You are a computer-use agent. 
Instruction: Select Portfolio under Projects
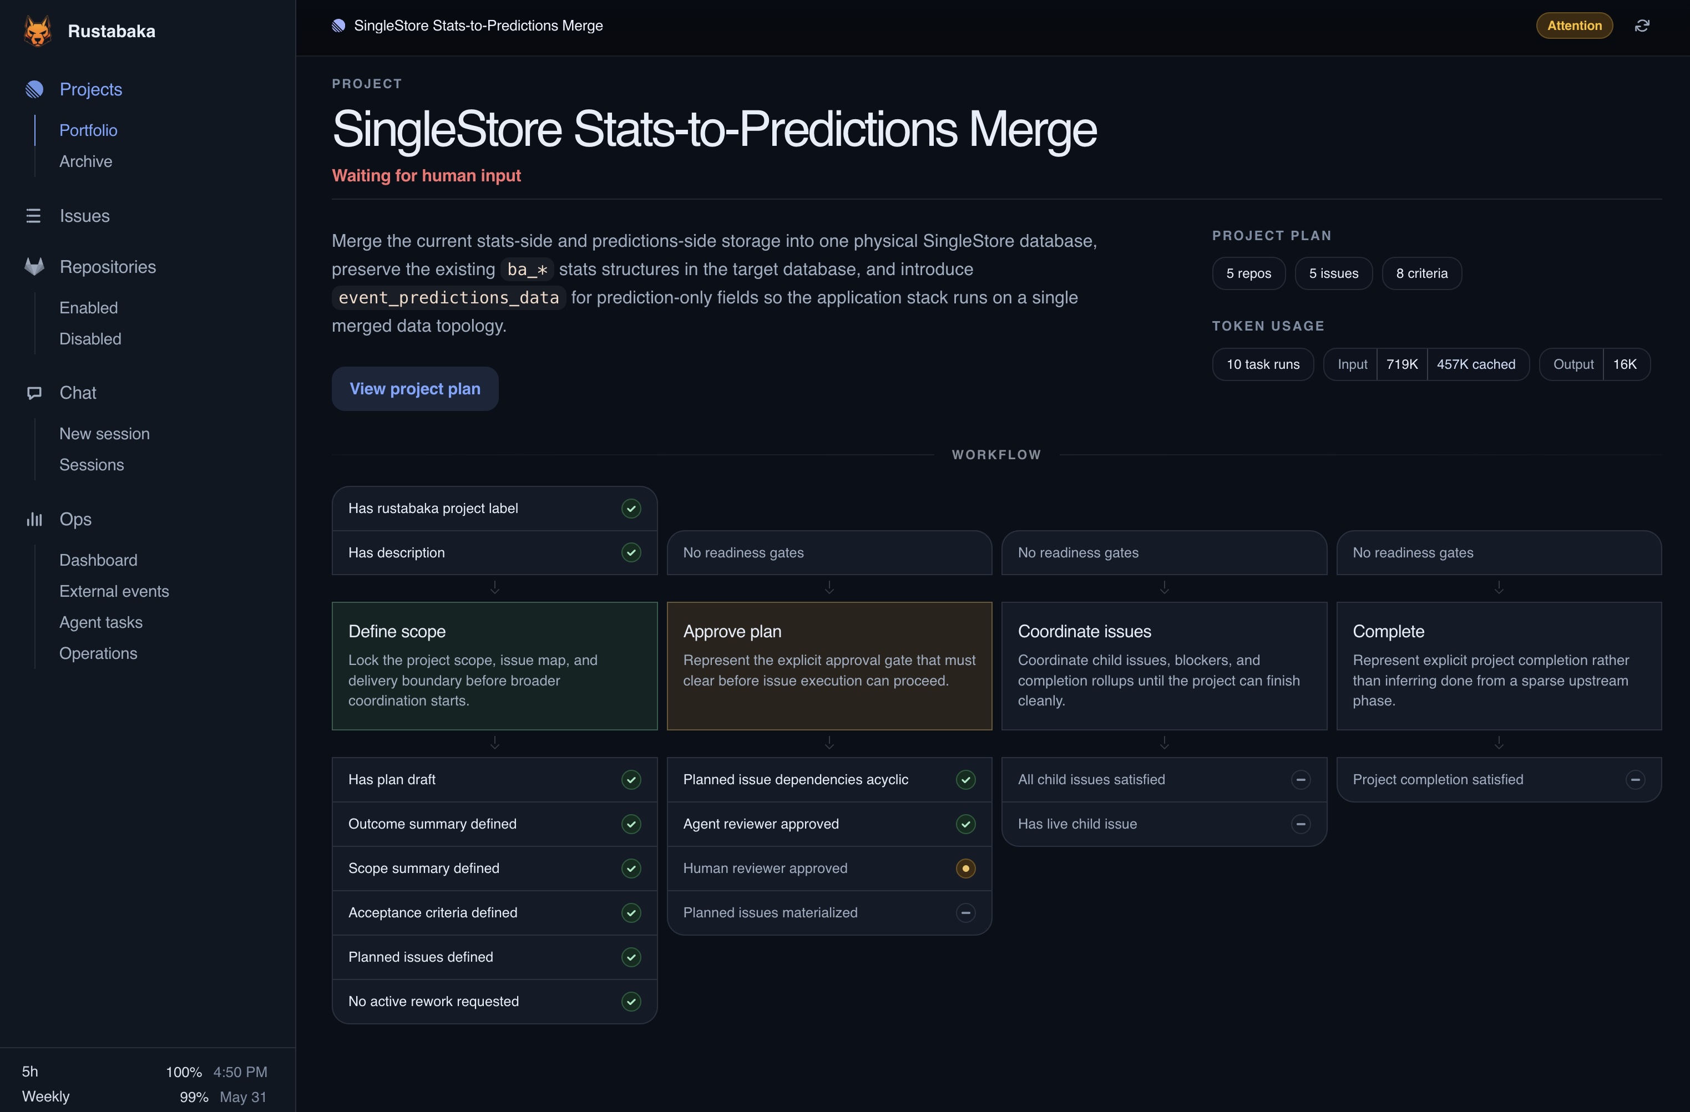[88, 130]
